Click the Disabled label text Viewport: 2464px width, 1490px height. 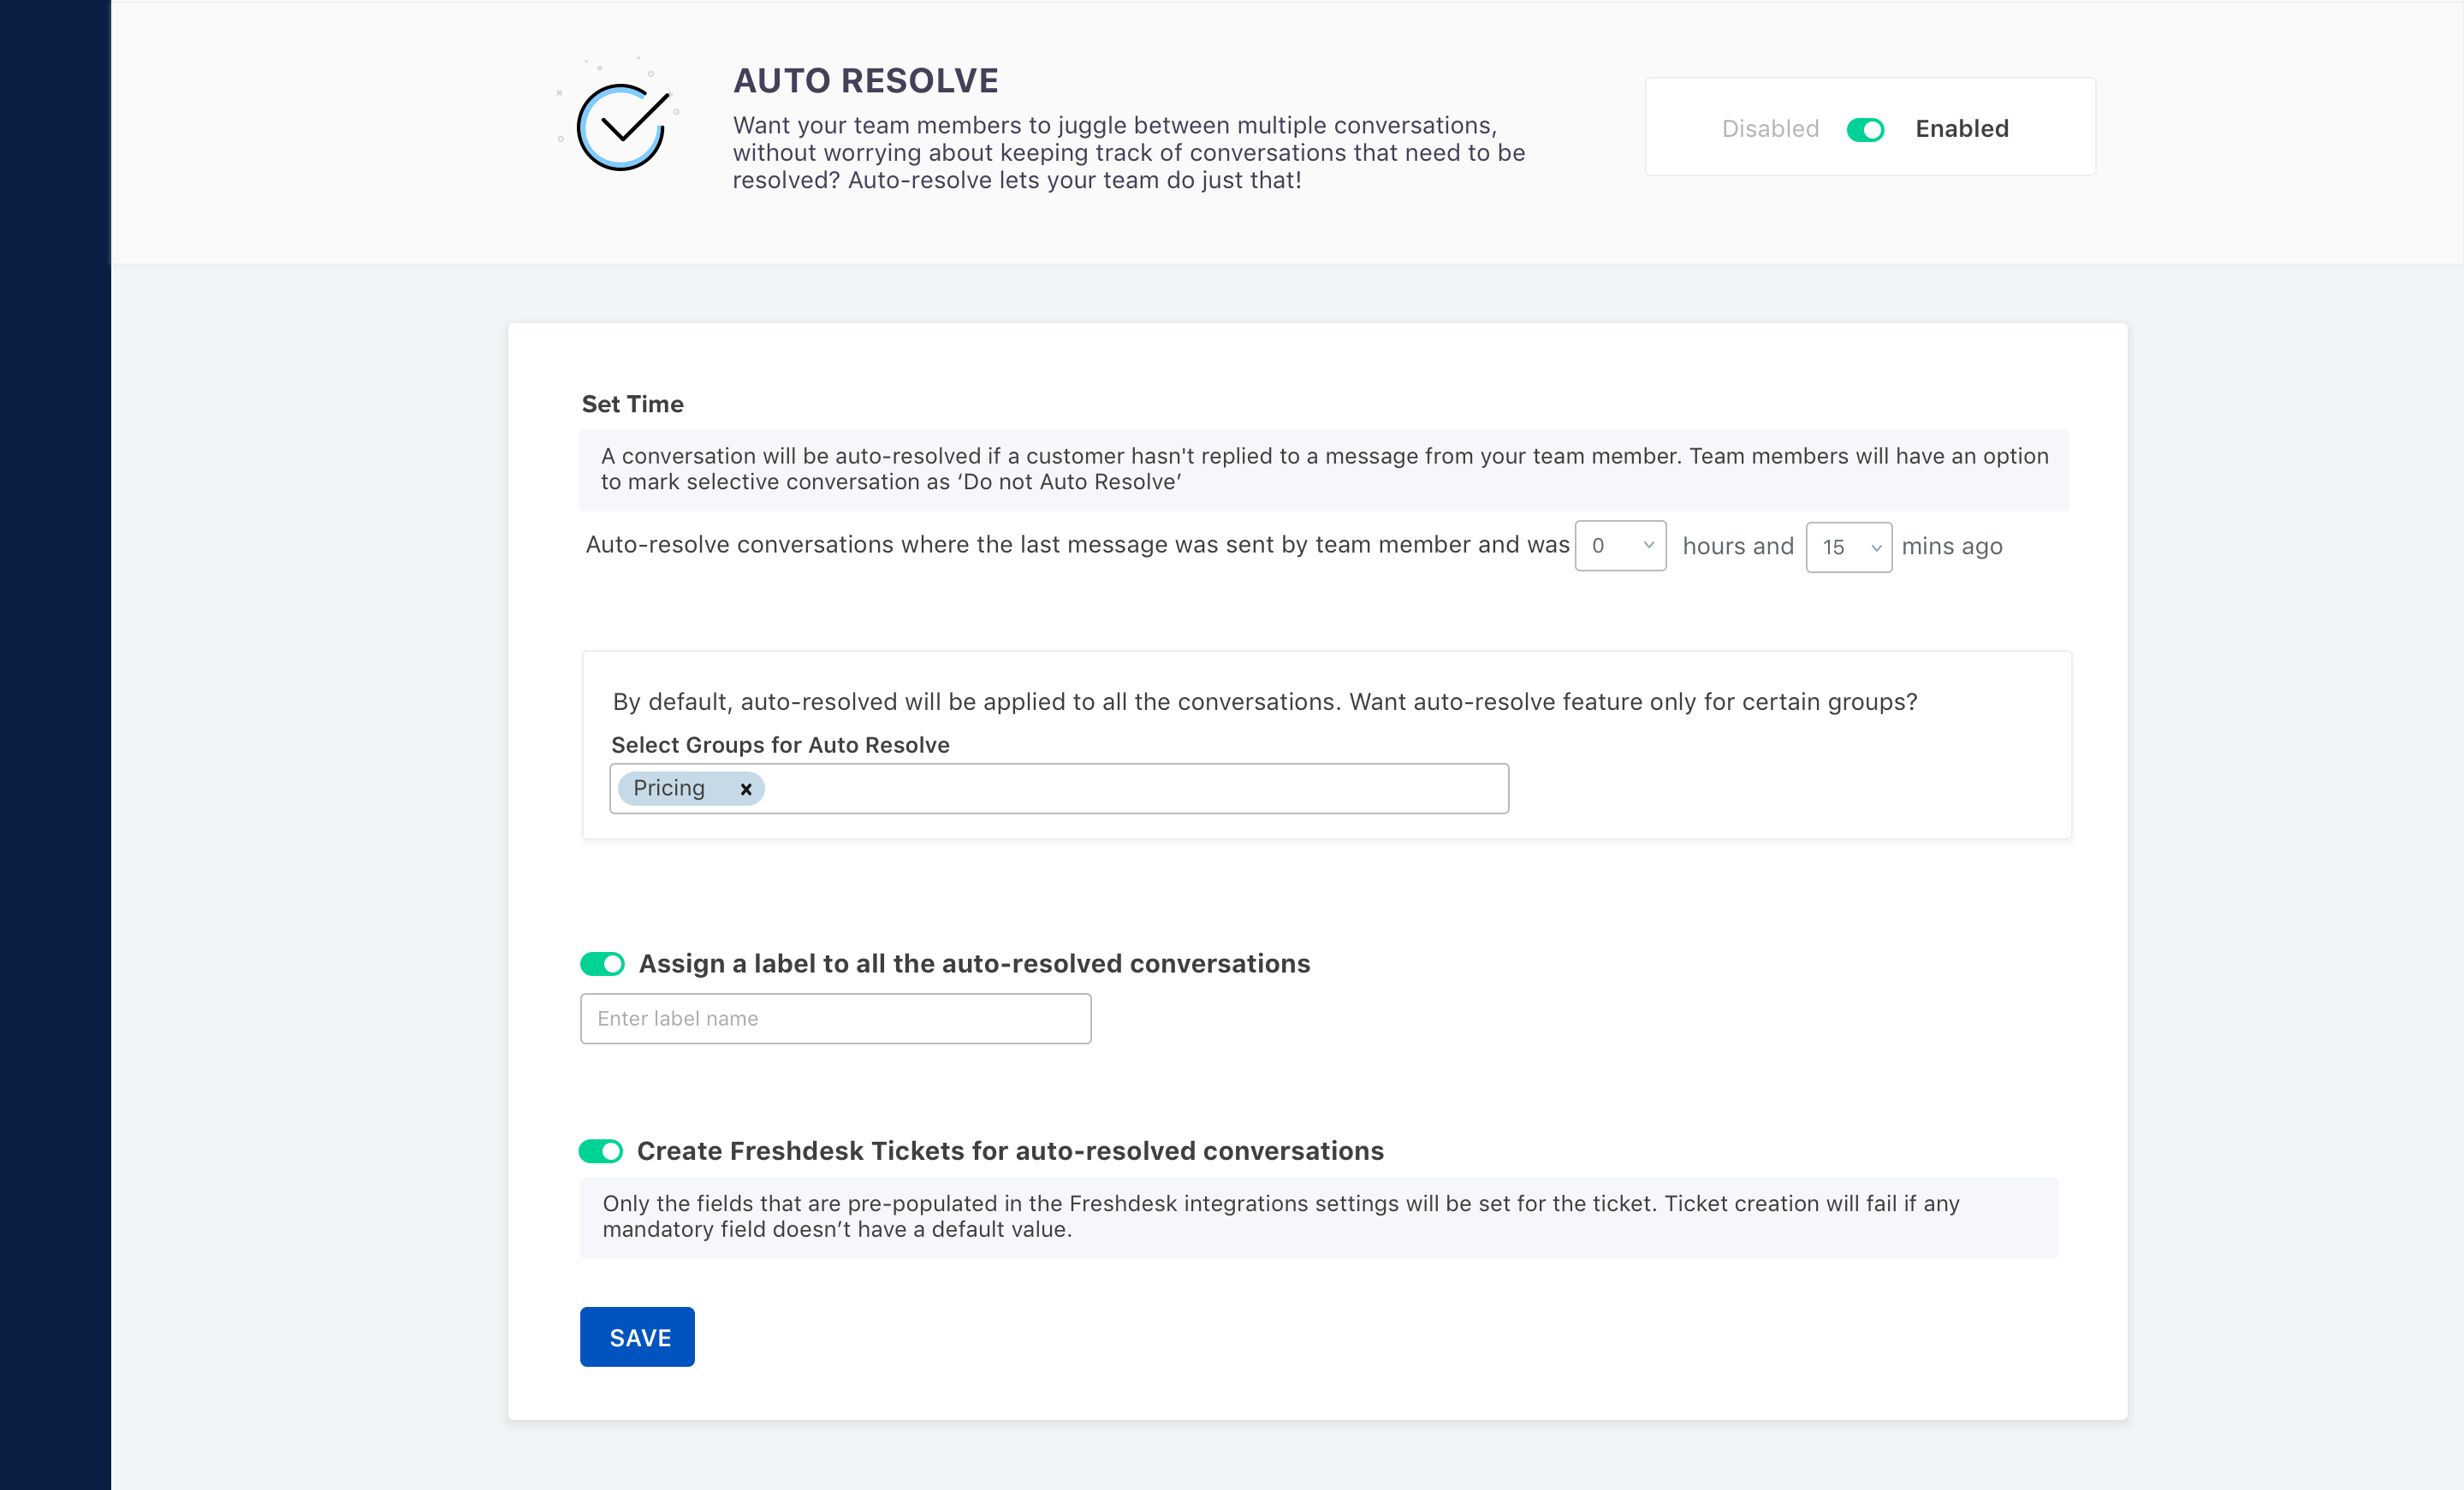(x=1769, y=129)
